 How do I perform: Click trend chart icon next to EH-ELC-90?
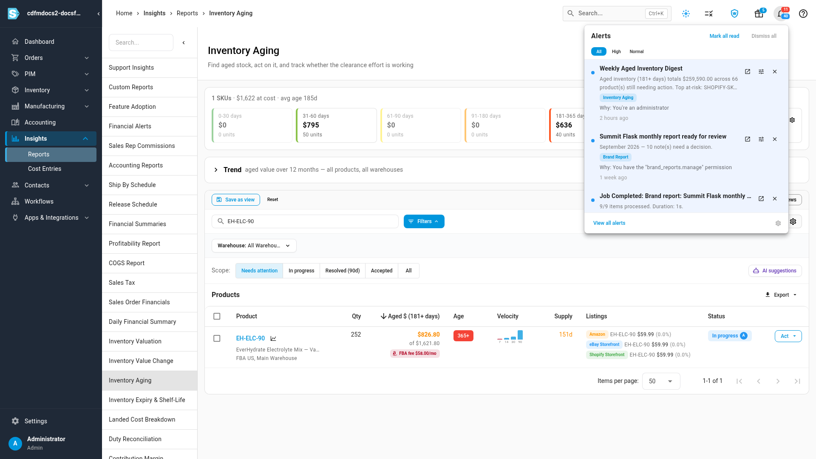[x=273, y=339]
